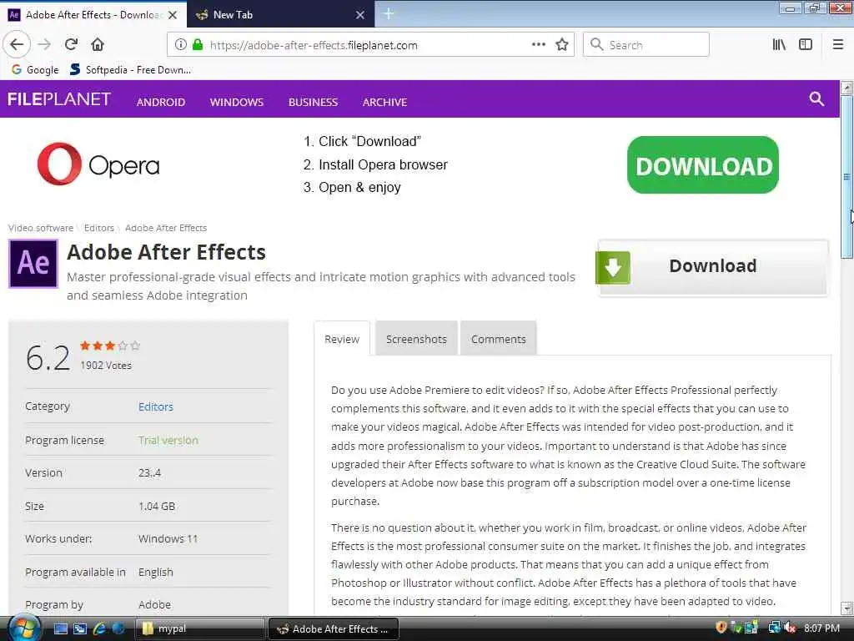Viewport: 854px width, 641px height.
Task: Open the Editors category link
Action: pyautogui.click(x=156, y=406)
